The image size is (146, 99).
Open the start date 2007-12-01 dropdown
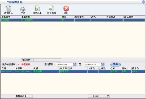pyautogui.click(x=75, y=64)
